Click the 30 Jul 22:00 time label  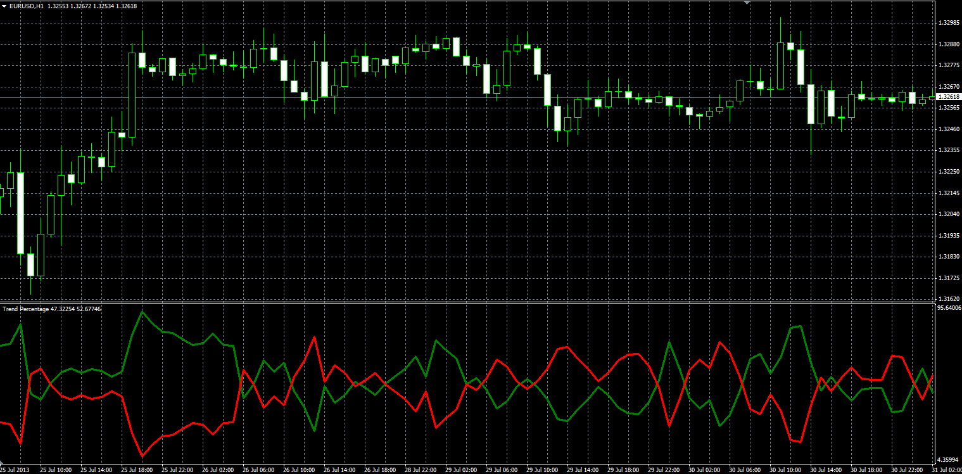(x=906, y=470)
